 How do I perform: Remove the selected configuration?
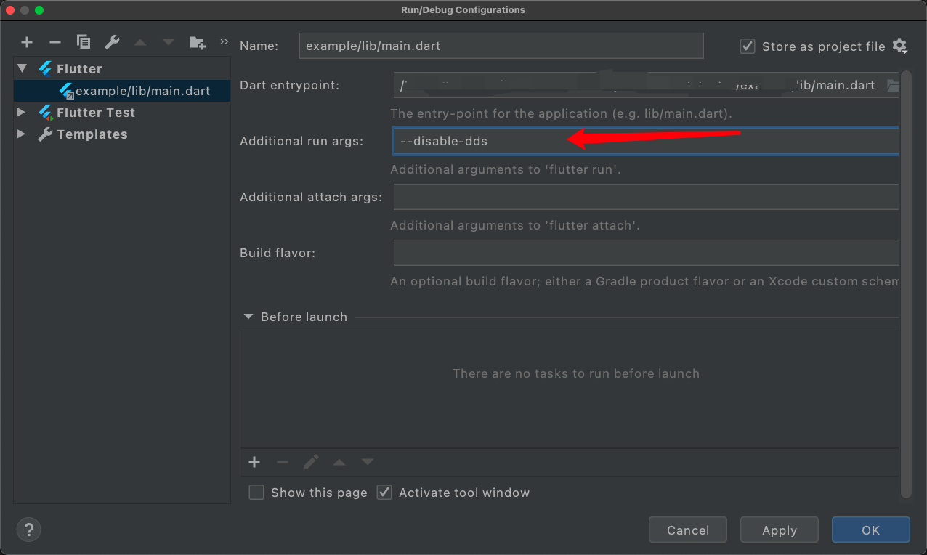pyautogui.click(x=55, y=43)
